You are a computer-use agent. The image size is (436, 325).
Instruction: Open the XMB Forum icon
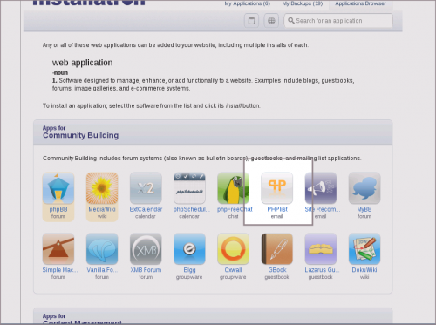[x=146, y=249]
